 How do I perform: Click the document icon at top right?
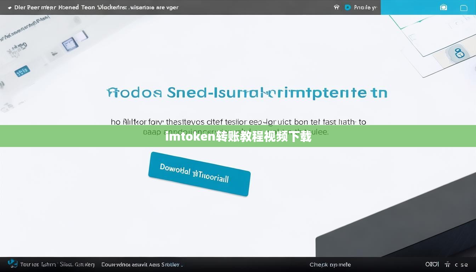click(x=464, y=7)
